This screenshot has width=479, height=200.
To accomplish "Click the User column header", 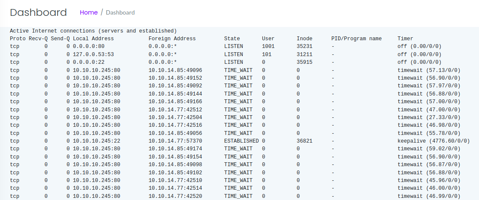I will (268, 39).
